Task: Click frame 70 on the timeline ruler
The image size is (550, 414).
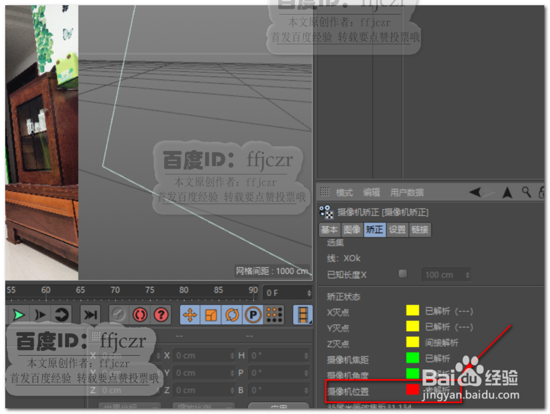Action: pos(115,290)
